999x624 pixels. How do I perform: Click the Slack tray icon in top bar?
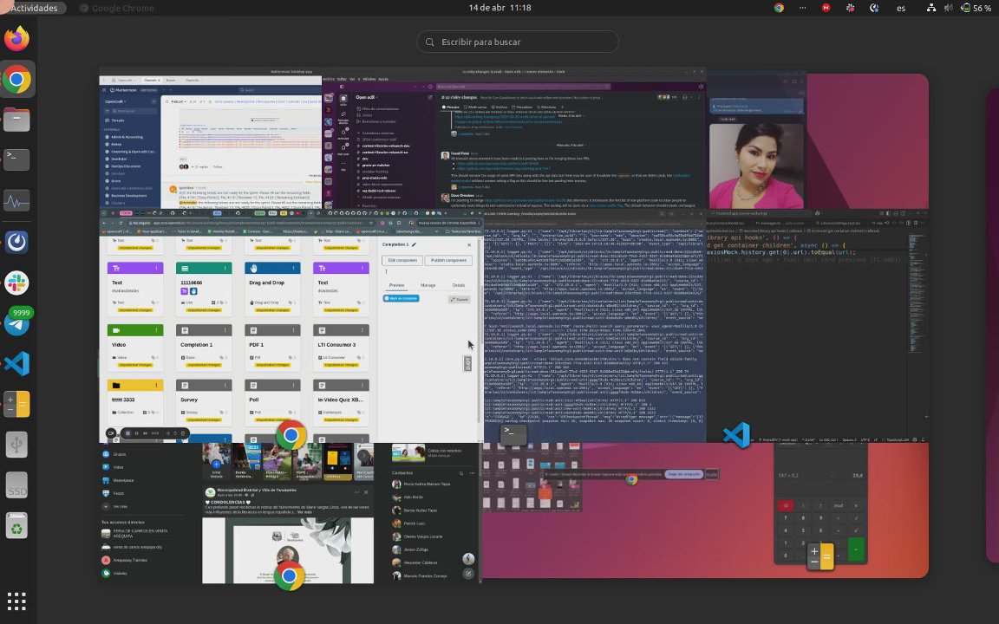[850, 8]
